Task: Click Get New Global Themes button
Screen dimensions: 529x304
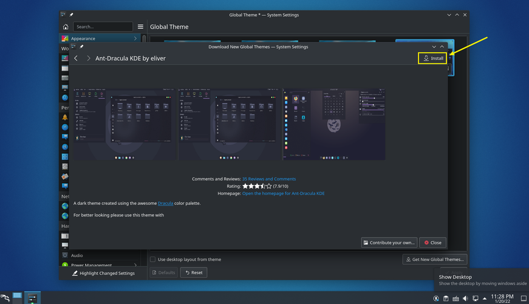Action: click(434, 260)
